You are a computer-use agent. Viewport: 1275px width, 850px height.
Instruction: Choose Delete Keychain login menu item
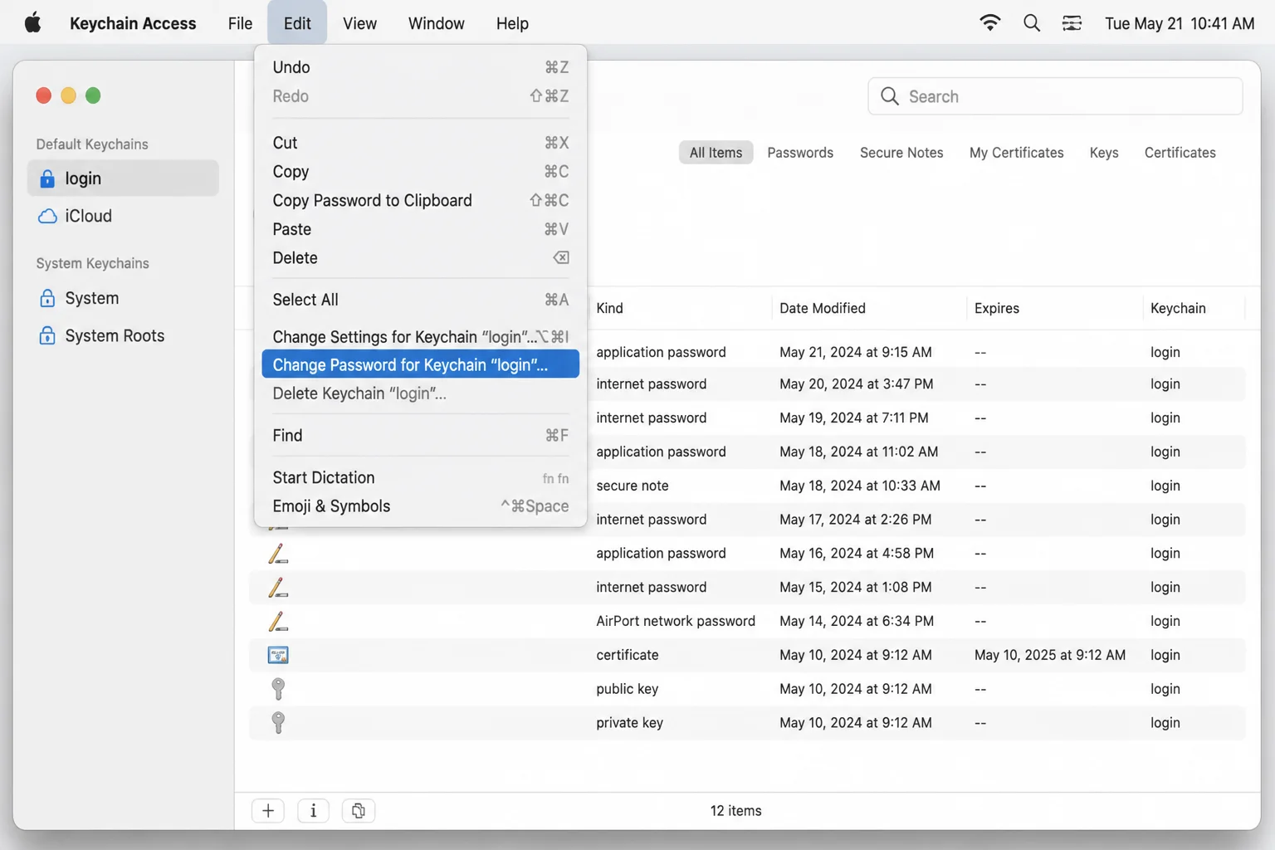click(420, 393)
